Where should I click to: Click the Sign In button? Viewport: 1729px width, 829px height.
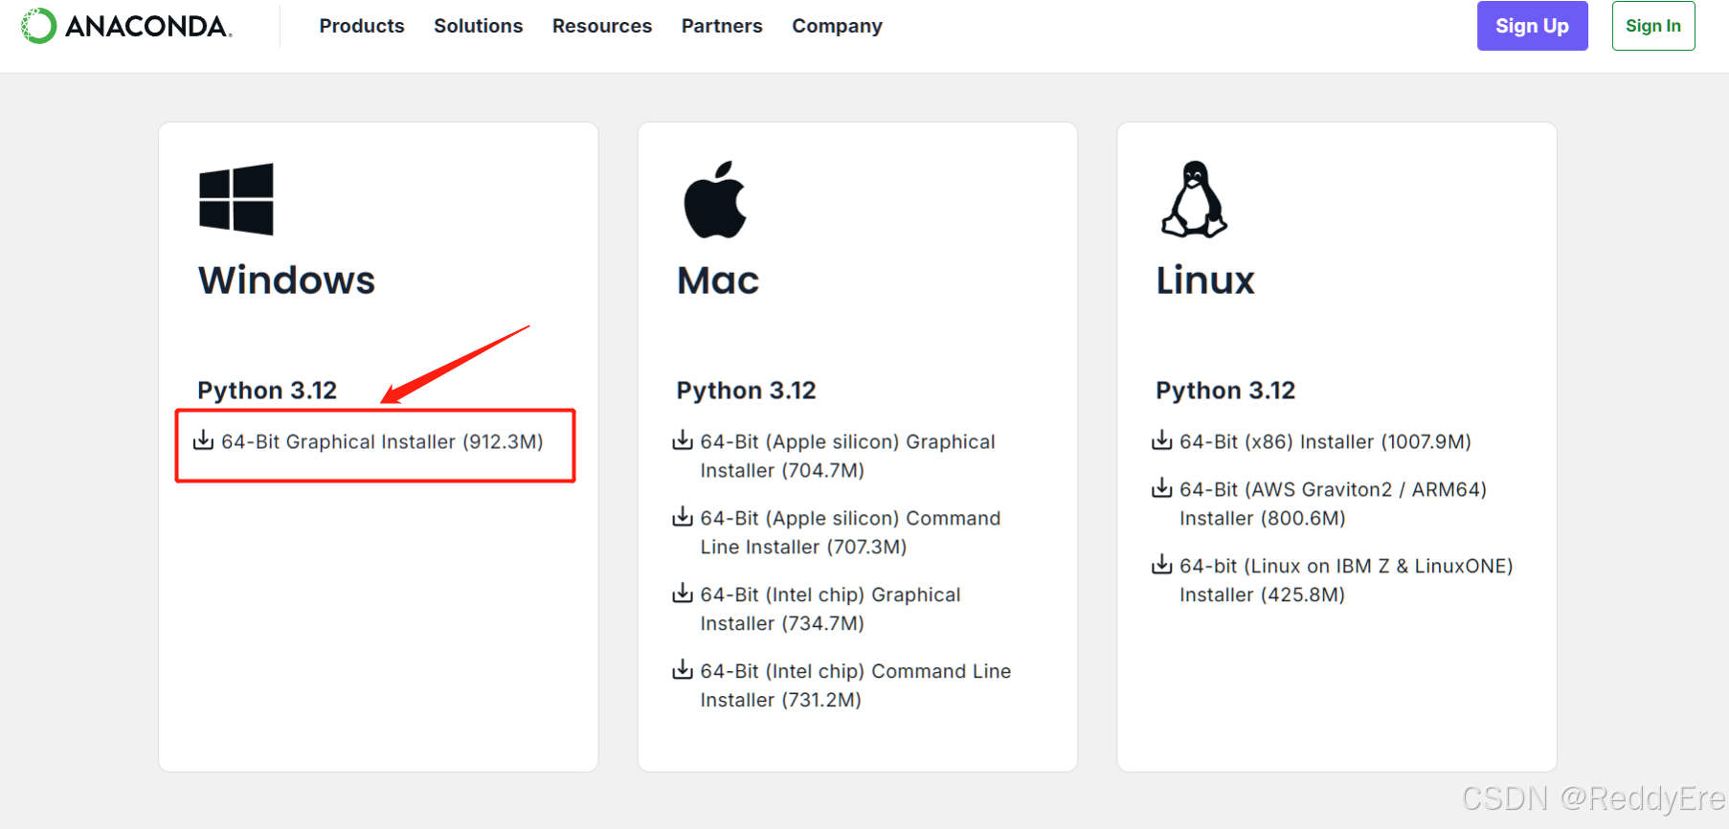pyautogui.click(x=1653, y=26)
